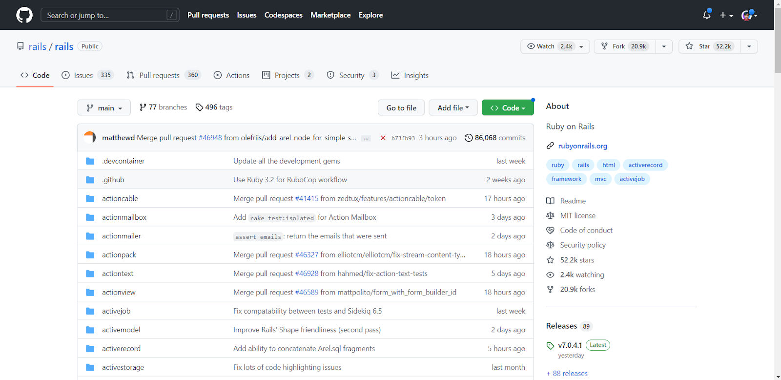Open the rails repository name link

(64, 46)
